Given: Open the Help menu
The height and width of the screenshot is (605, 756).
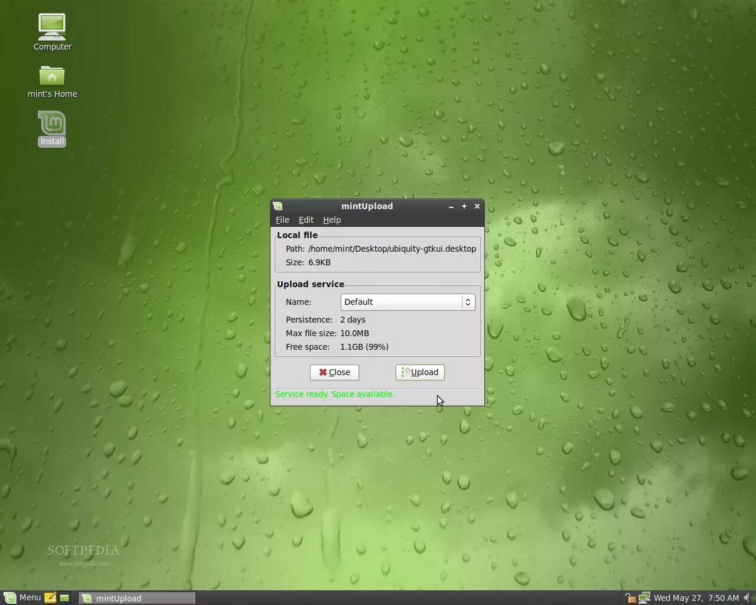Looking at the screenshot, I should coord(331,219).
